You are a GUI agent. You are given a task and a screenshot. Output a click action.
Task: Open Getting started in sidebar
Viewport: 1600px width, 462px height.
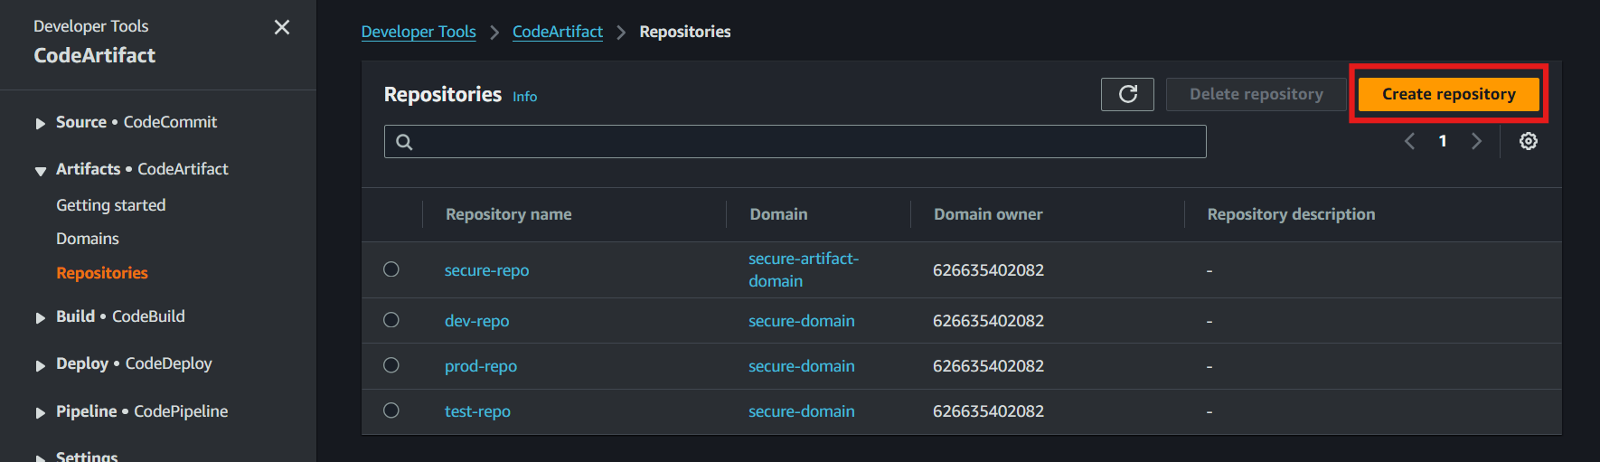coord(111,205)
